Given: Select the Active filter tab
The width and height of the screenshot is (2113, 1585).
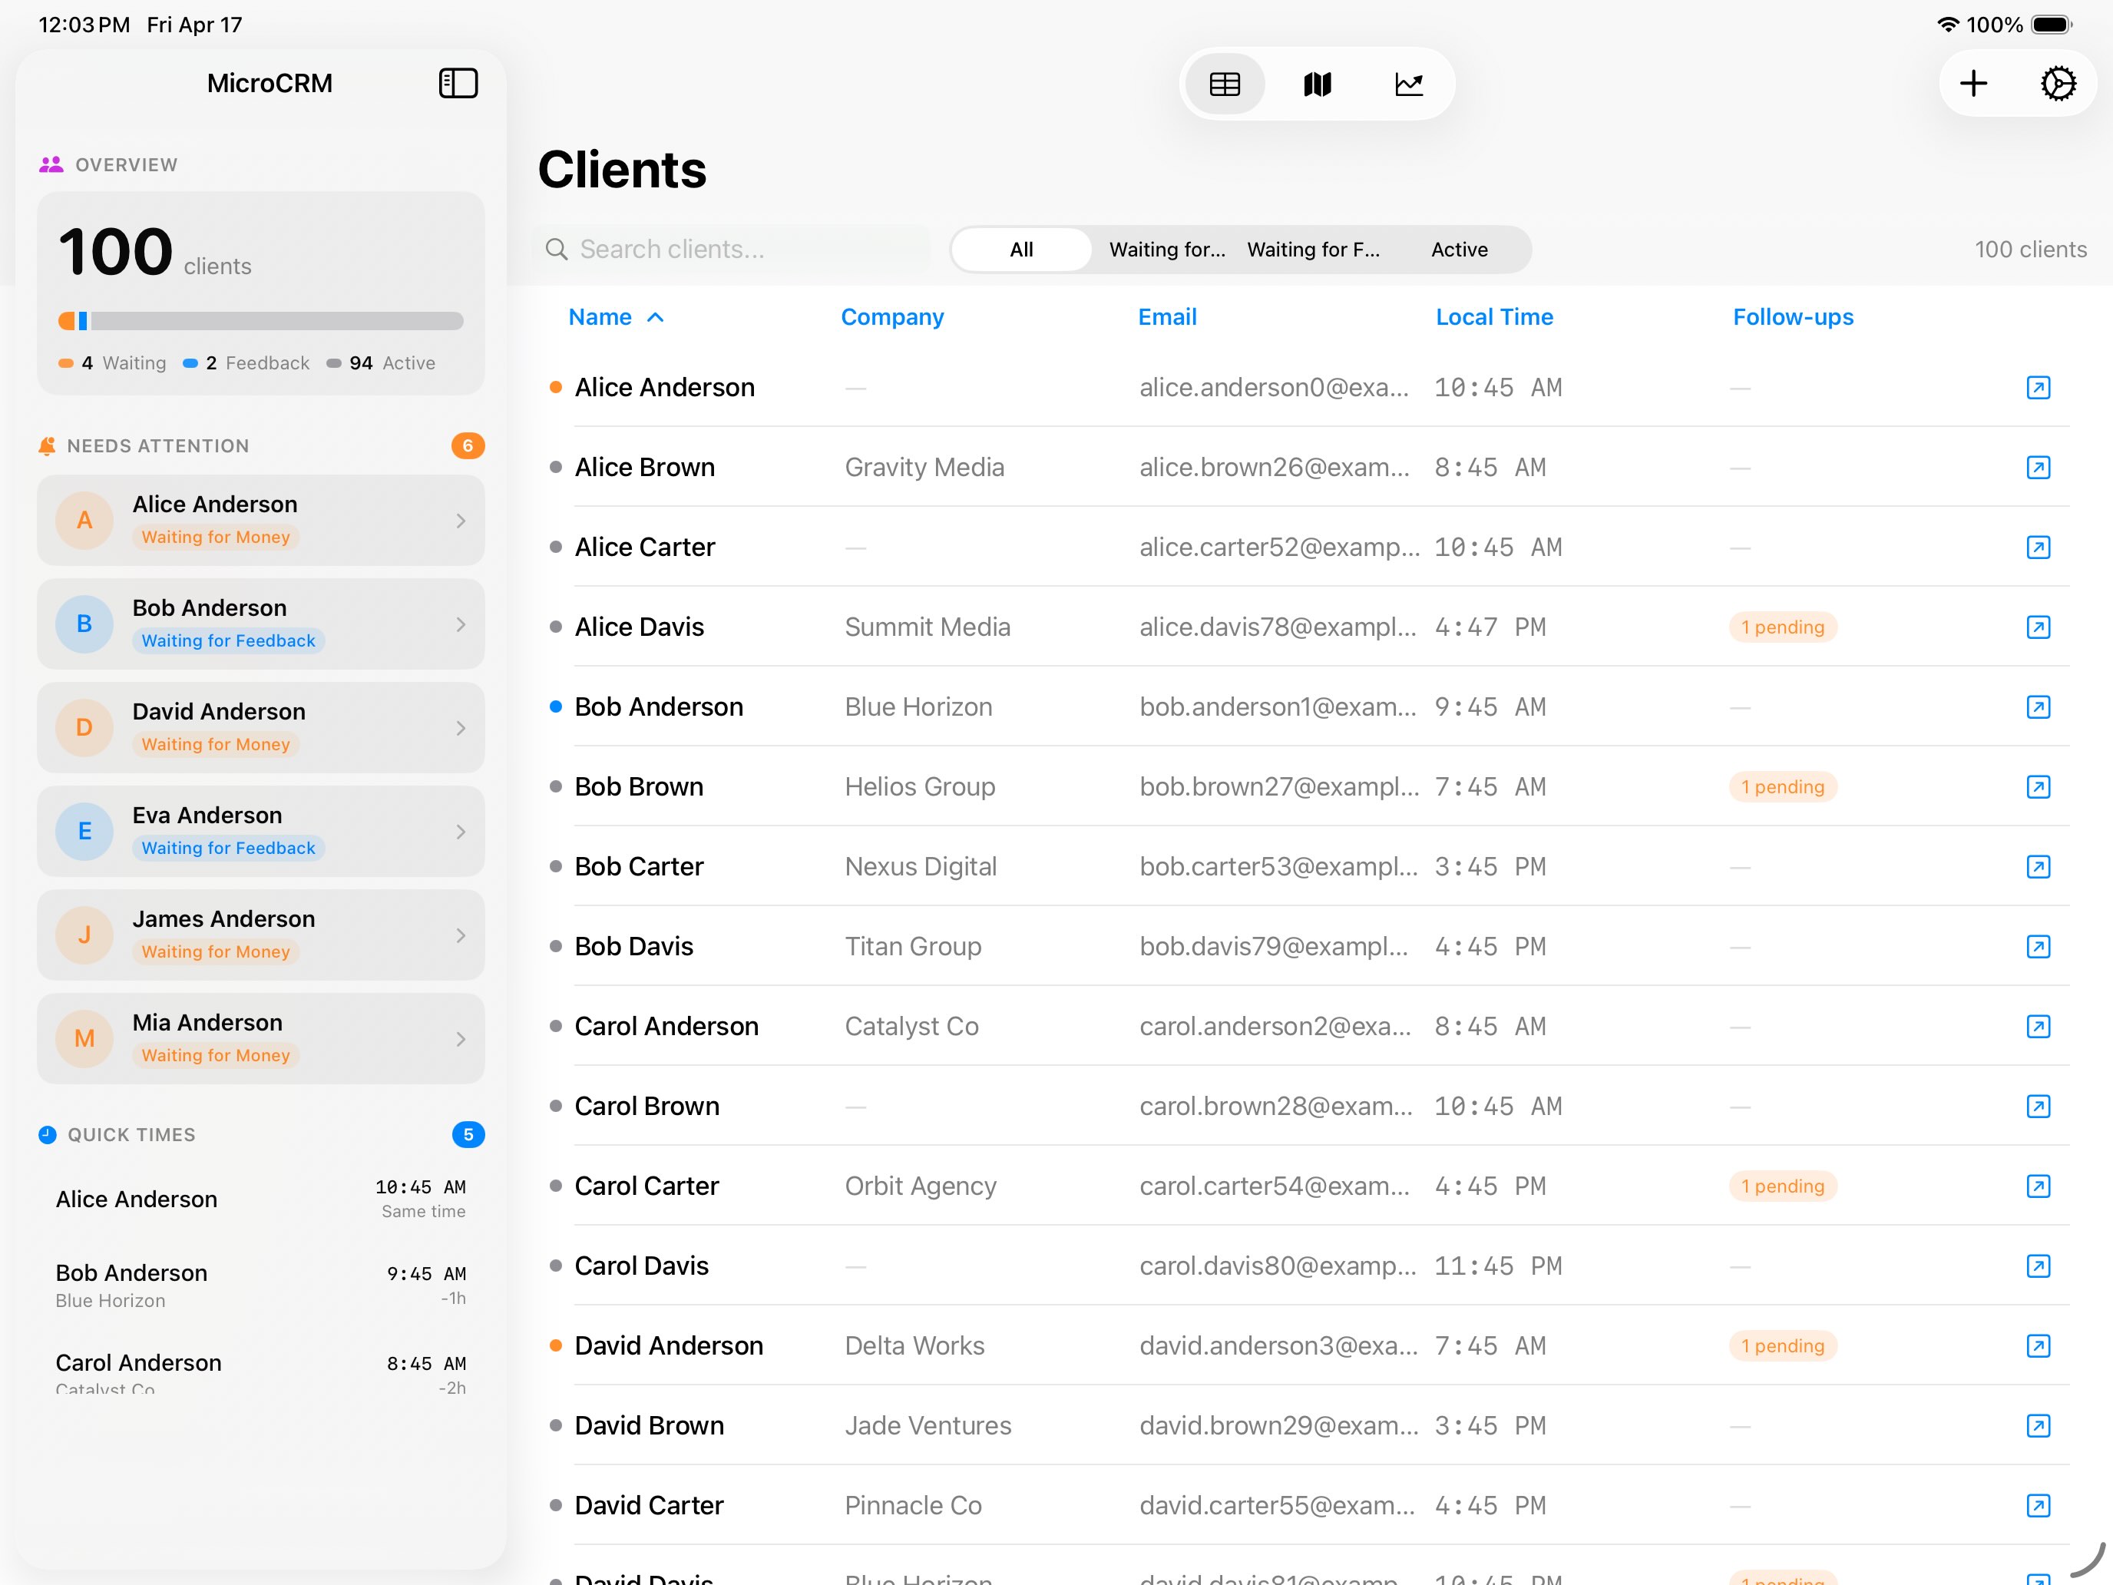Looking at the screenshot, I should pos(1459,250).
